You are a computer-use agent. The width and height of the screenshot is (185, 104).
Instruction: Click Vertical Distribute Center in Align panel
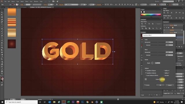coord(168,18)
